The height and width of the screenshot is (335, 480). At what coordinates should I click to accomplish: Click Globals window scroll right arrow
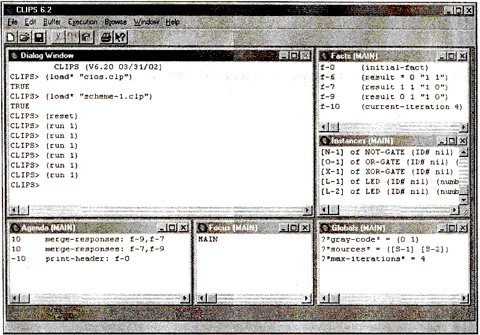point(464,298)
